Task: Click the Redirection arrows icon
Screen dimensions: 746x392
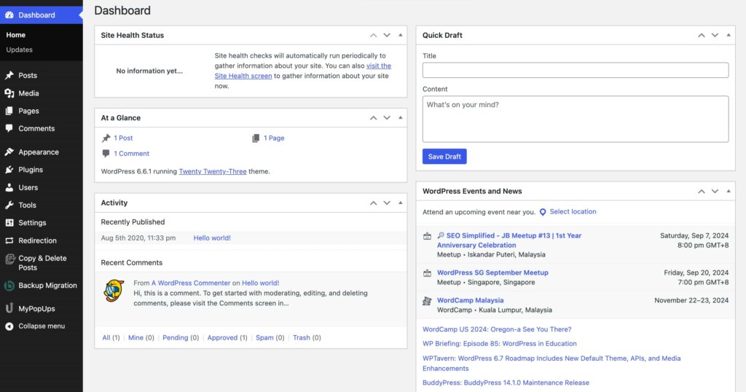Action: click(9, 240)
